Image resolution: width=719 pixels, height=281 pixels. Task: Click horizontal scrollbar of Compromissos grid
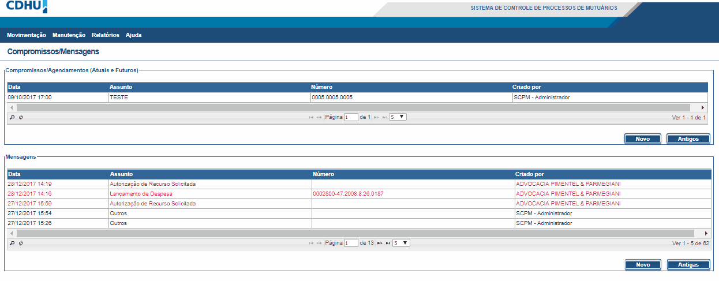click(x=353, y=107)
